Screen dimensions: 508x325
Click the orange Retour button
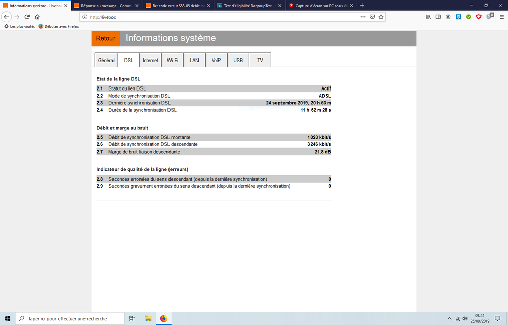pyautogui.click(x=105, y=38)
